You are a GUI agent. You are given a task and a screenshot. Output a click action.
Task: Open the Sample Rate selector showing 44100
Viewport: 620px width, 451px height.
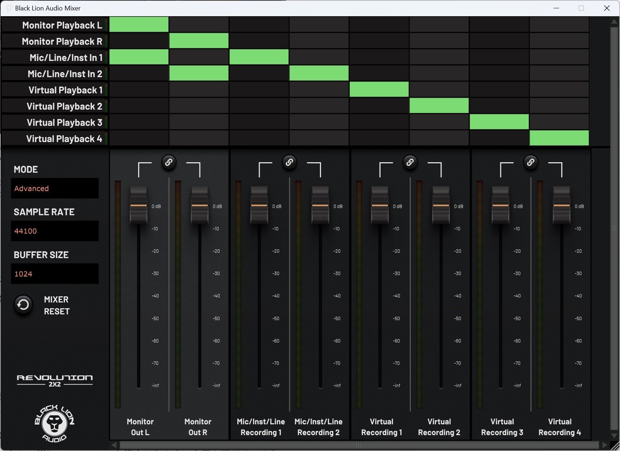pyautogui.click(x=55, y=231)
